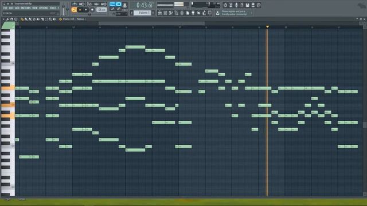Image resolution: width=367 pixels, height=206 pixels.
Task: Toggle the metronome
Action: (x=75, y=4)
